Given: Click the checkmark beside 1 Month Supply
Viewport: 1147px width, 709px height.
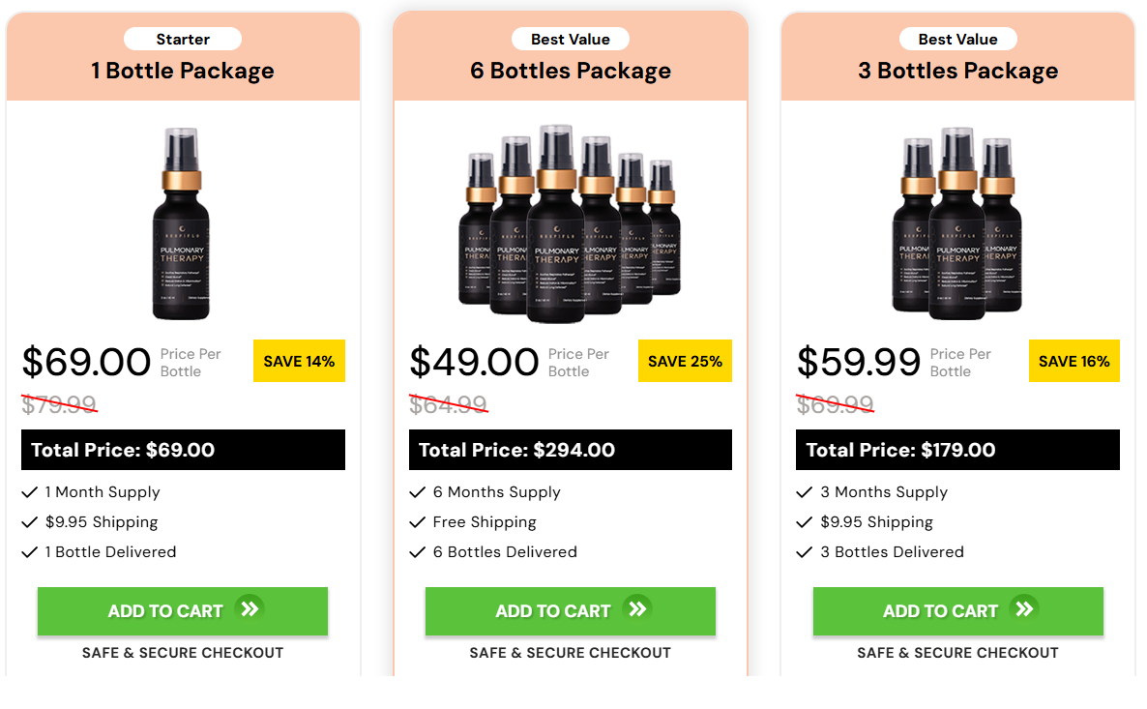Looking at the screenshot, I should 30,492.
